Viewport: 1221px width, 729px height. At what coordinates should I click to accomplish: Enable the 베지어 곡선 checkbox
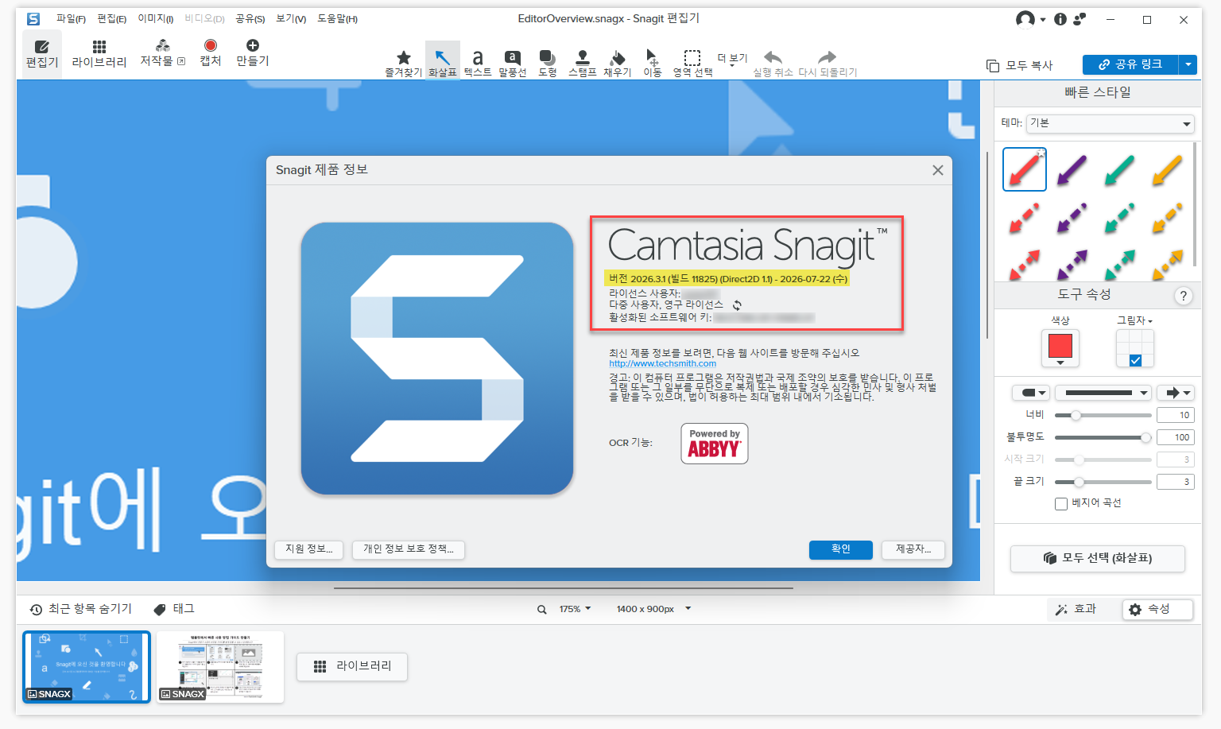[1061, 504]
